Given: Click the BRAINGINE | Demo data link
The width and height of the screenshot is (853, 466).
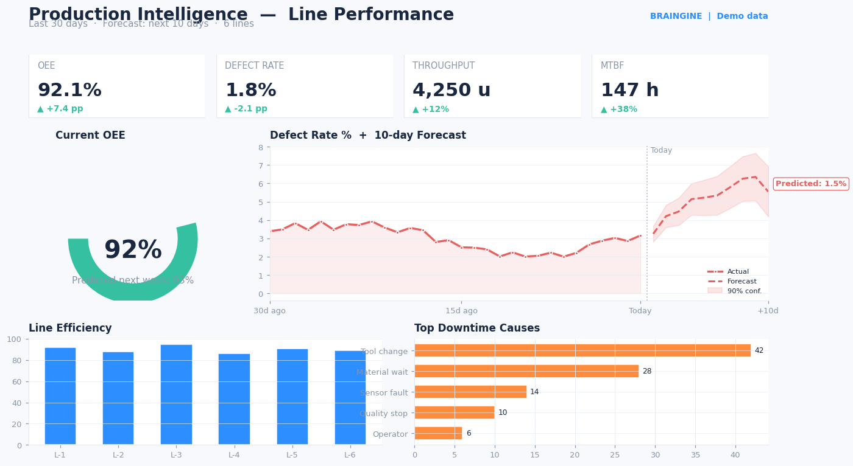Looking at the screenshot, I should (x=709, y=16).
